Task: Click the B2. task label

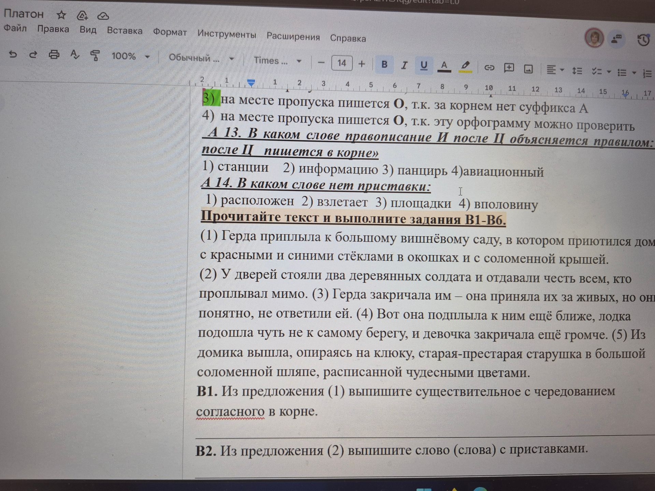Action: tap(206, 451)
